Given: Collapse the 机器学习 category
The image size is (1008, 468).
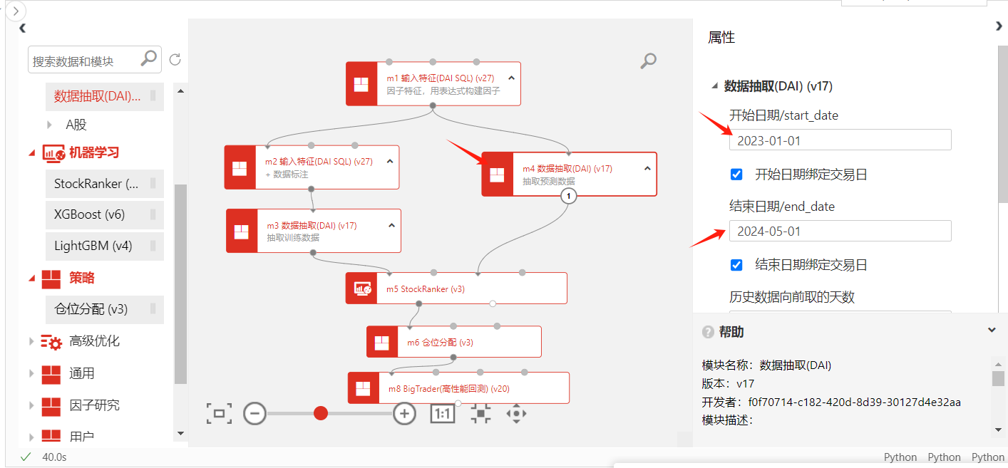Looking at the screenshot, I should pos(31,152).
